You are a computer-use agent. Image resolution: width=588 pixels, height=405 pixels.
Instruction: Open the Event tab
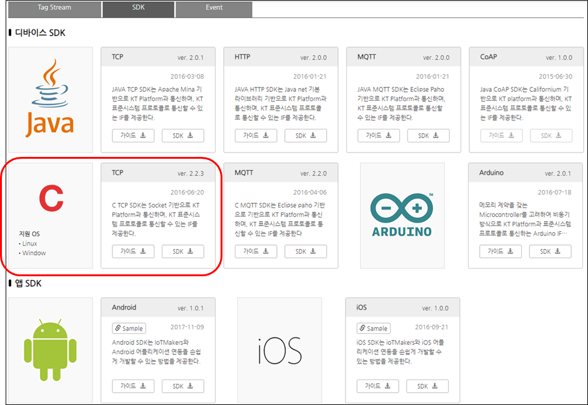point(214,9)
